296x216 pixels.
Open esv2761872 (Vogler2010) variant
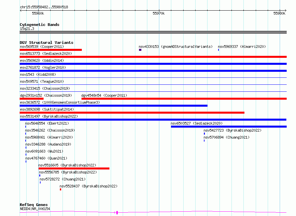coord(43,67)
